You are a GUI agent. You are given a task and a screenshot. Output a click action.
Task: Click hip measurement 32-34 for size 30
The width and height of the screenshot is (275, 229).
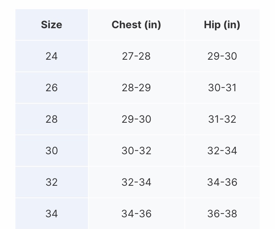point(222,151)
